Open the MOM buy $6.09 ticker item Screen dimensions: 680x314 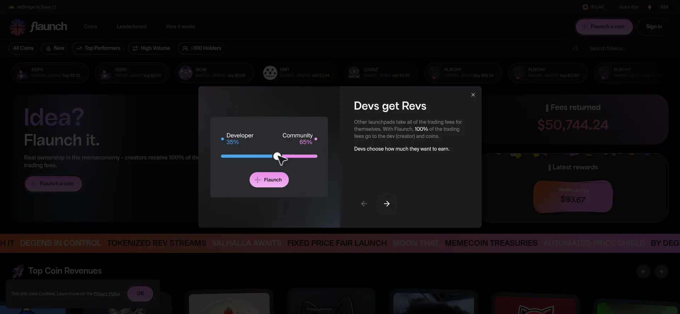point(215,73)
